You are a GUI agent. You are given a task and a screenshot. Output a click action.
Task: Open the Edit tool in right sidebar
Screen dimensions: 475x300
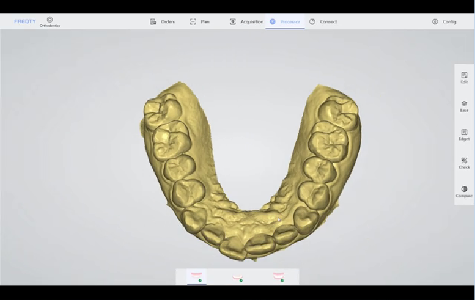(464, 78)
